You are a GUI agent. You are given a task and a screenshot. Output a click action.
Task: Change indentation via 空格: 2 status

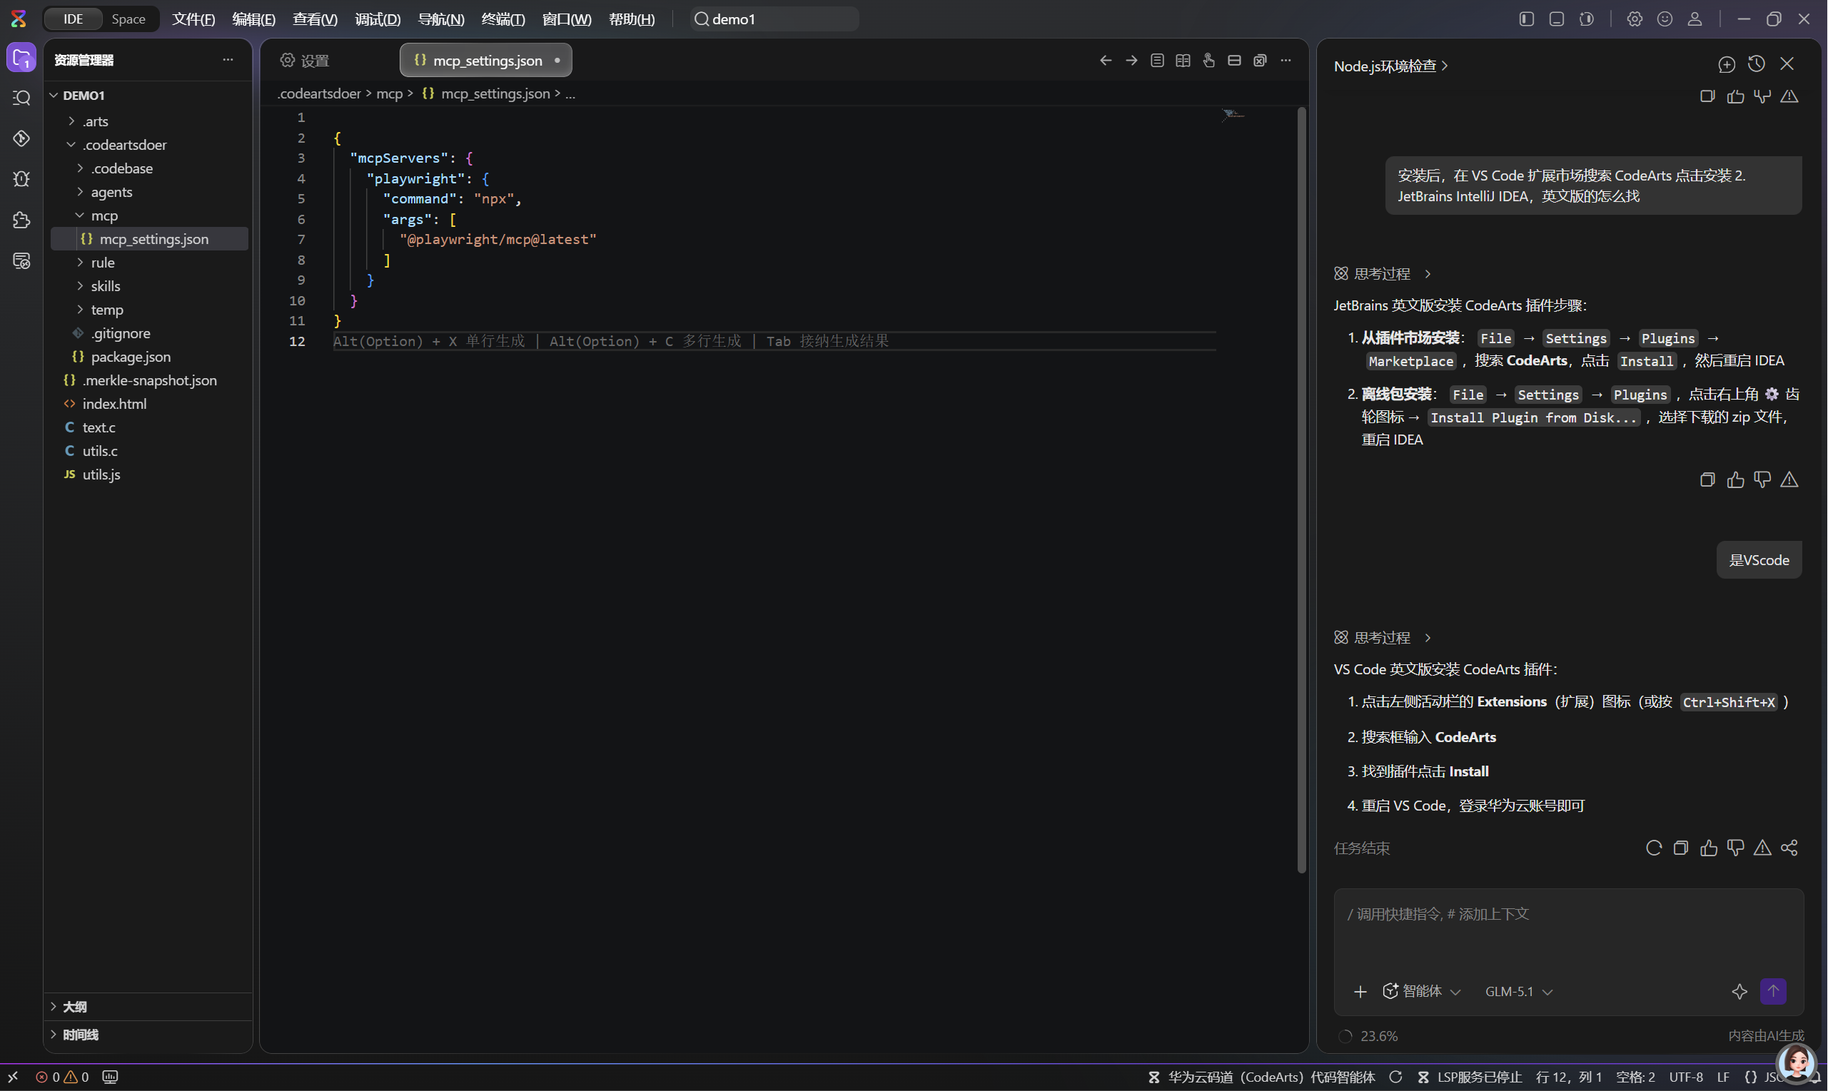tap(1635, 1077)
